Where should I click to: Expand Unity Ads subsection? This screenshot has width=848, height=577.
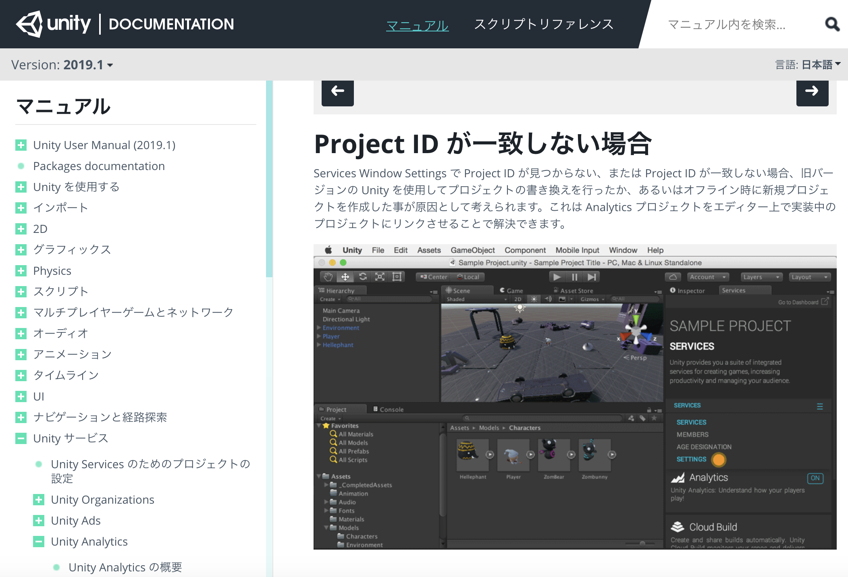pos(39,521)
